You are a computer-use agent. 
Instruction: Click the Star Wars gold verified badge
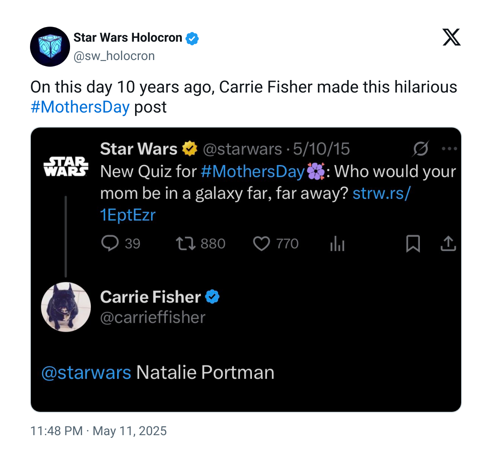click(190, 149)
